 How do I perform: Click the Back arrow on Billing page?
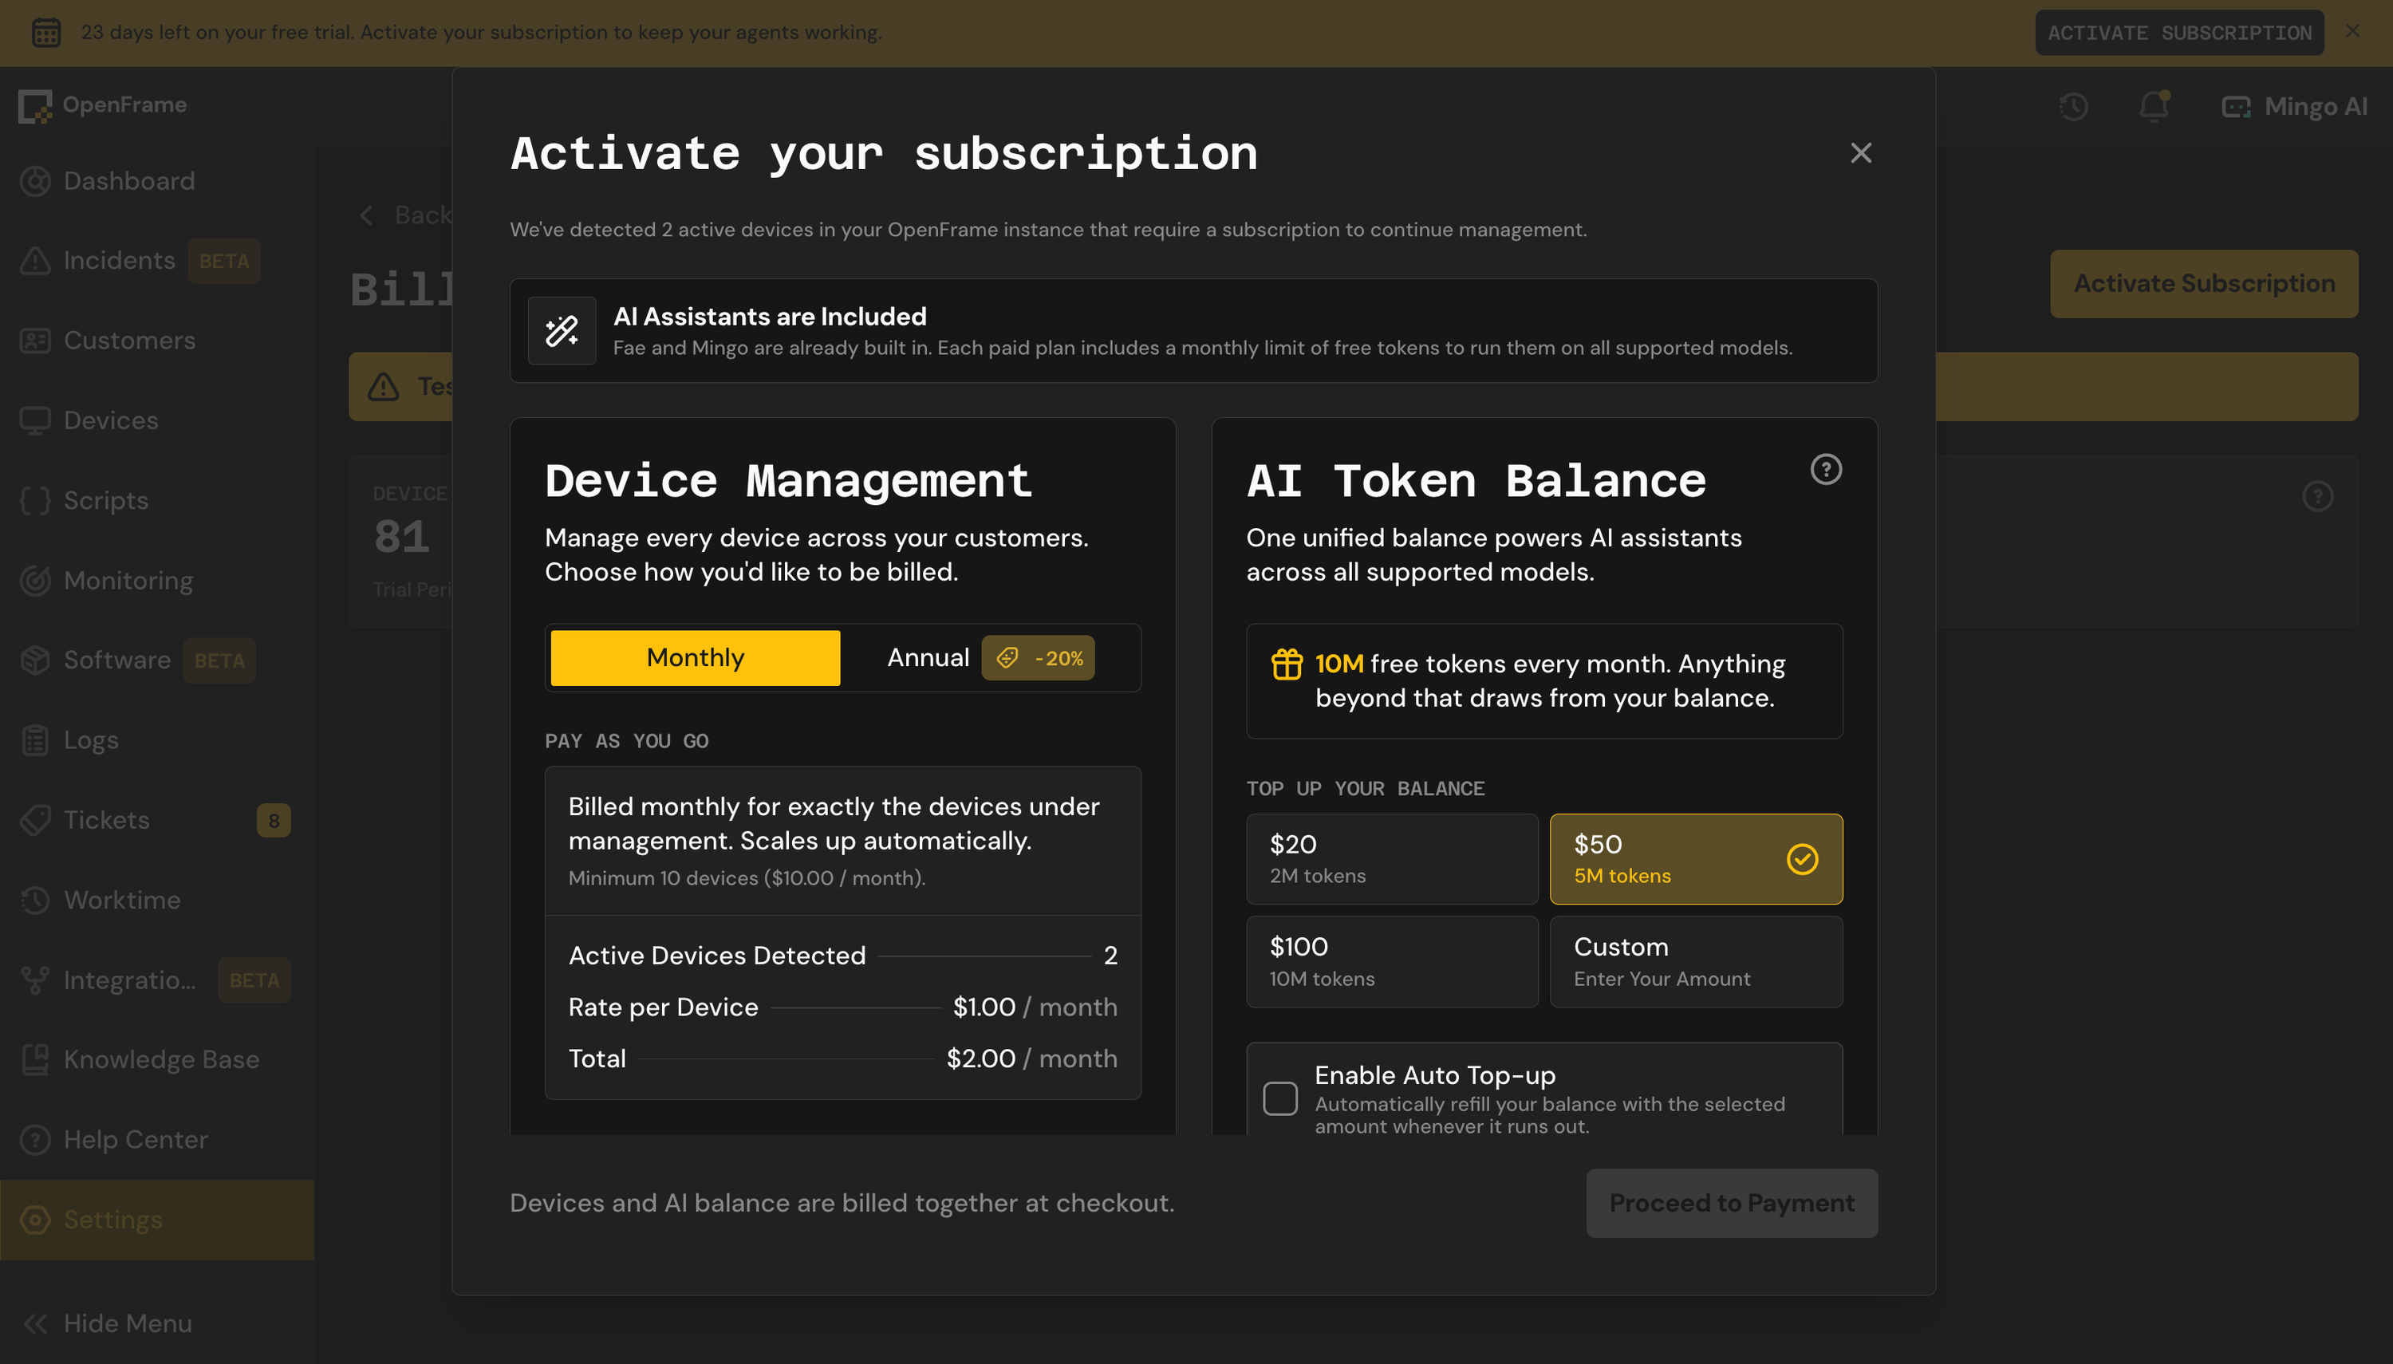[366, 215]
